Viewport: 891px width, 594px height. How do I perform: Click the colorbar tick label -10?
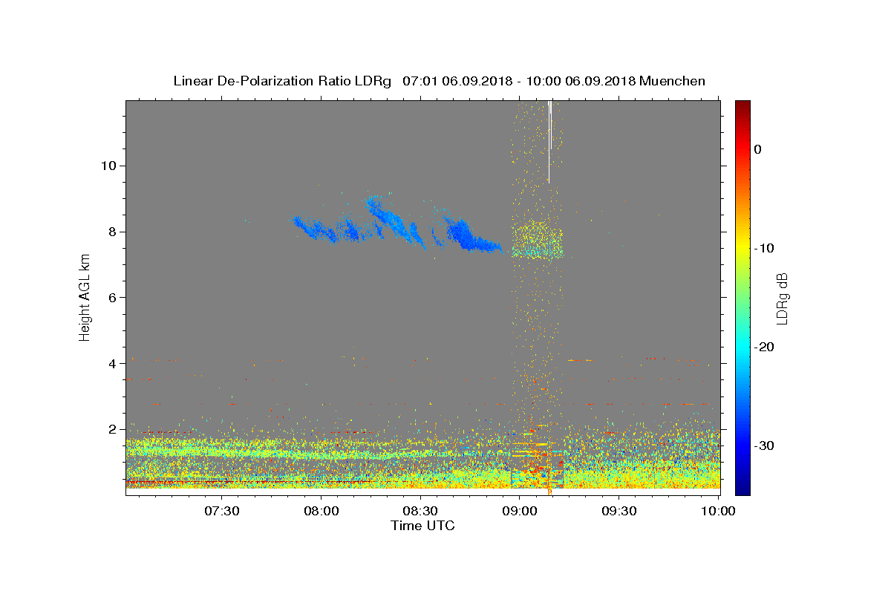point(764,248)
